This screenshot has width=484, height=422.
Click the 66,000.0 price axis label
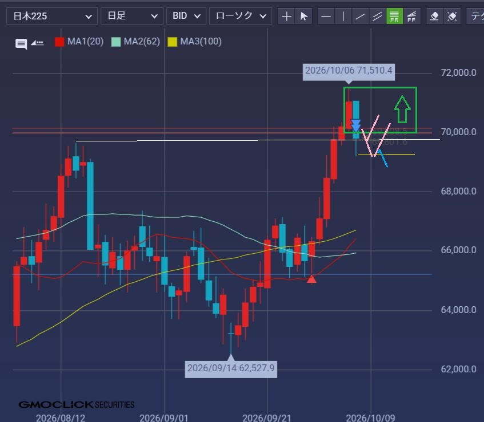(458, 250)
